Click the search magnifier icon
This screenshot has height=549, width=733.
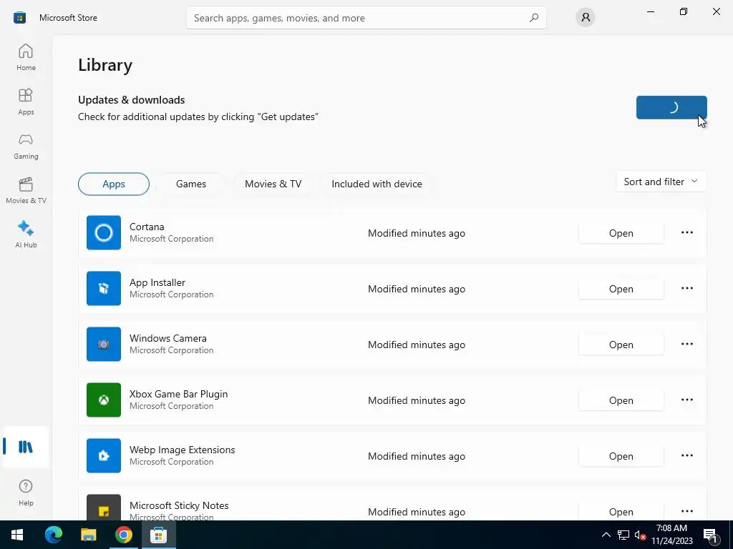(534, 18)
